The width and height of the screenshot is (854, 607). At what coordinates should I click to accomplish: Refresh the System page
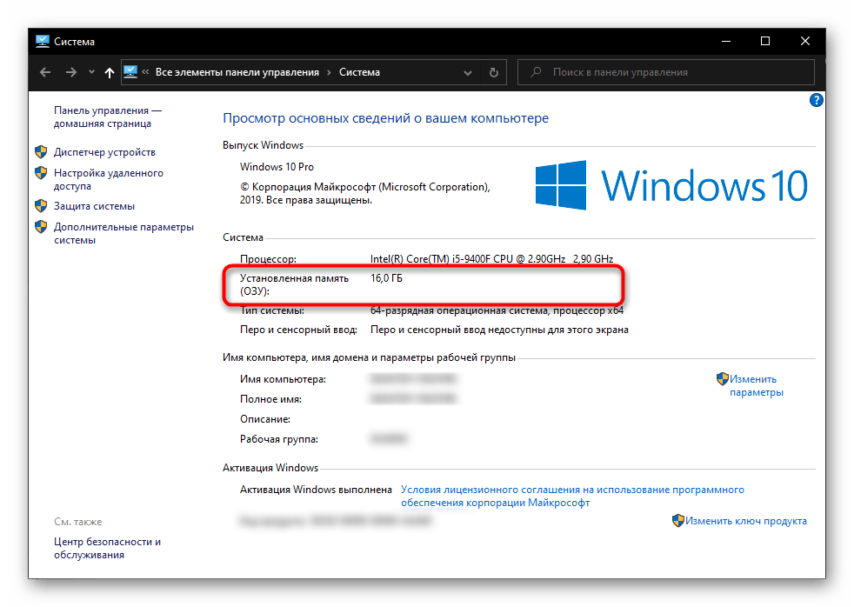click(494, 72)
